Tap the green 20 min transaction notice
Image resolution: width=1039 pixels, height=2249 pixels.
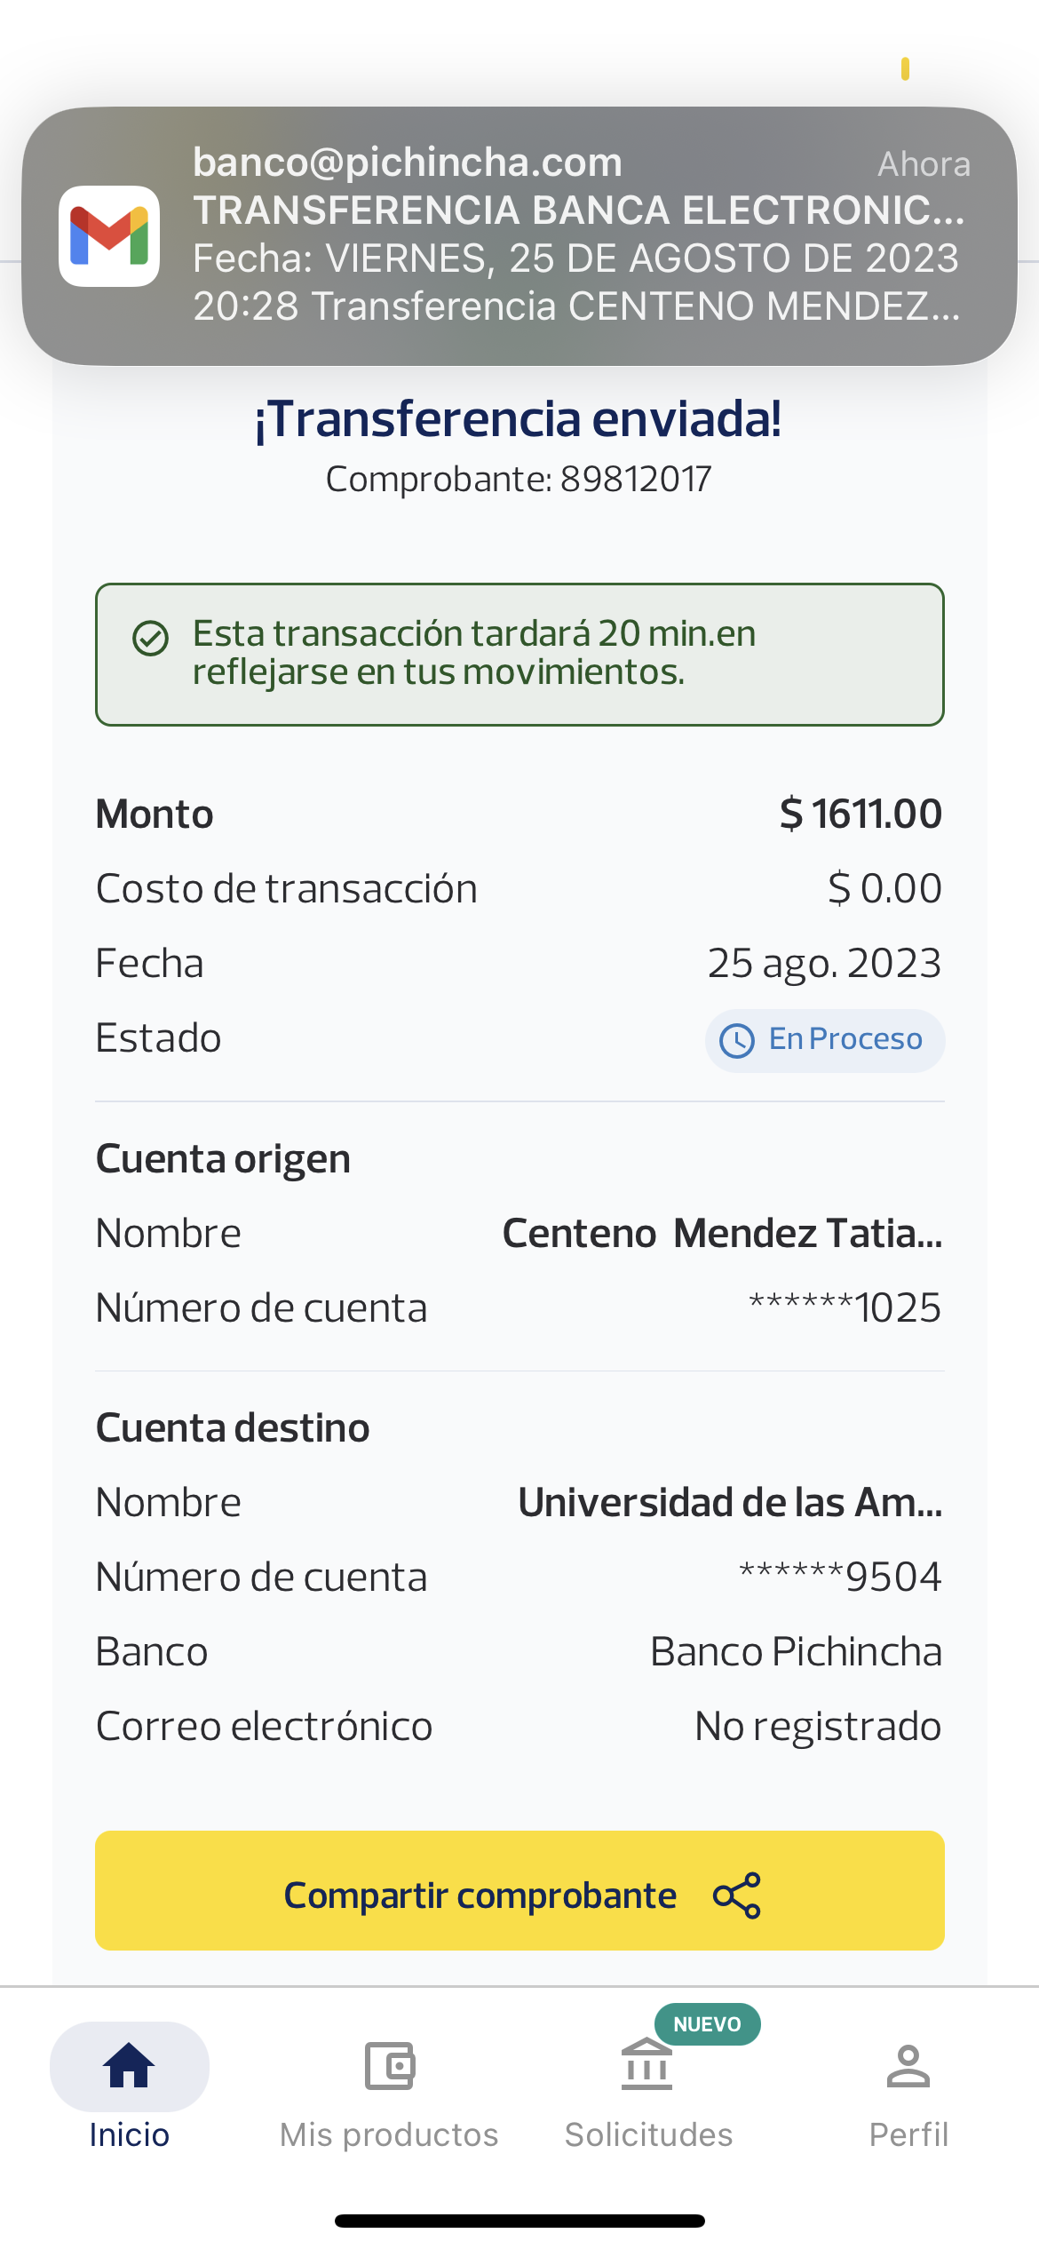[519, 654]
